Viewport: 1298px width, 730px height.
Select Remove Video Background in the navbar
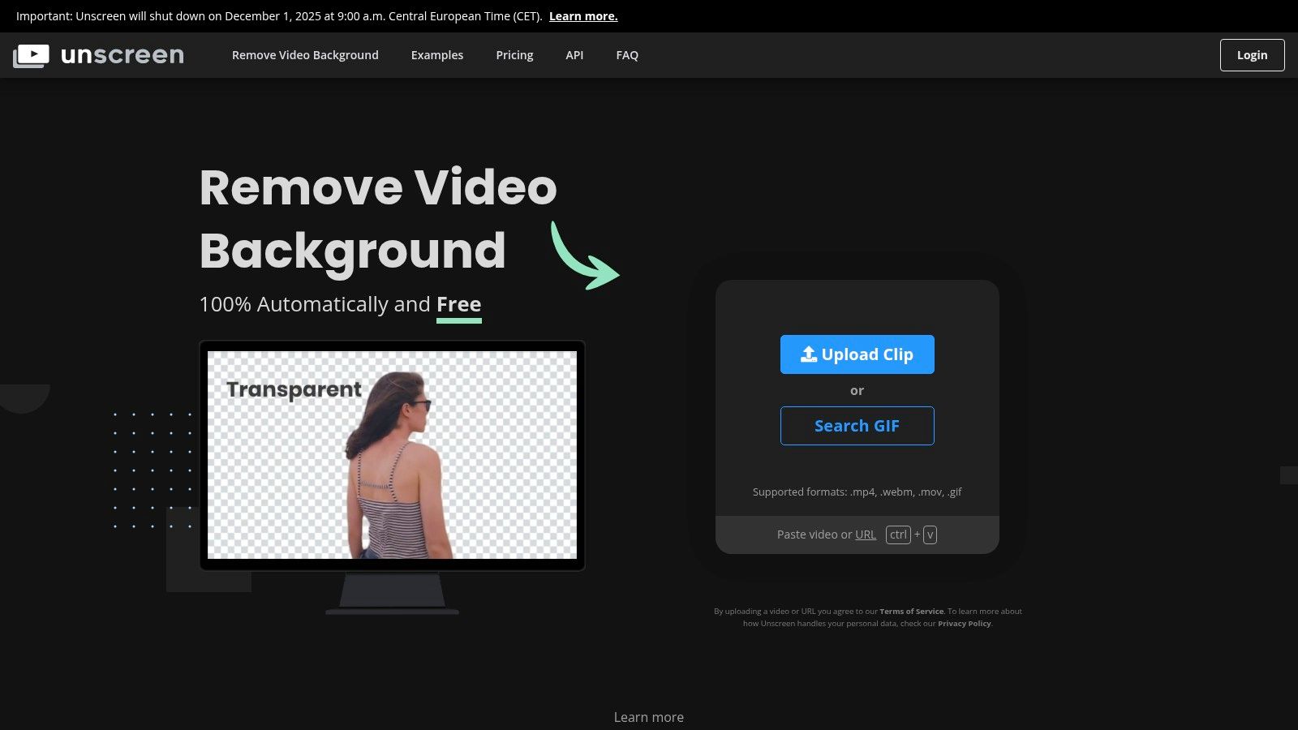pos(305,55)
